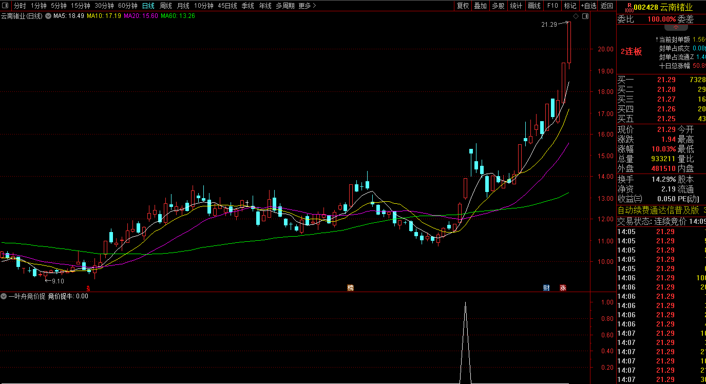Click the blue 财 marker icon under the chart
Screen dimensions: 706x384
tap(547, 287)
